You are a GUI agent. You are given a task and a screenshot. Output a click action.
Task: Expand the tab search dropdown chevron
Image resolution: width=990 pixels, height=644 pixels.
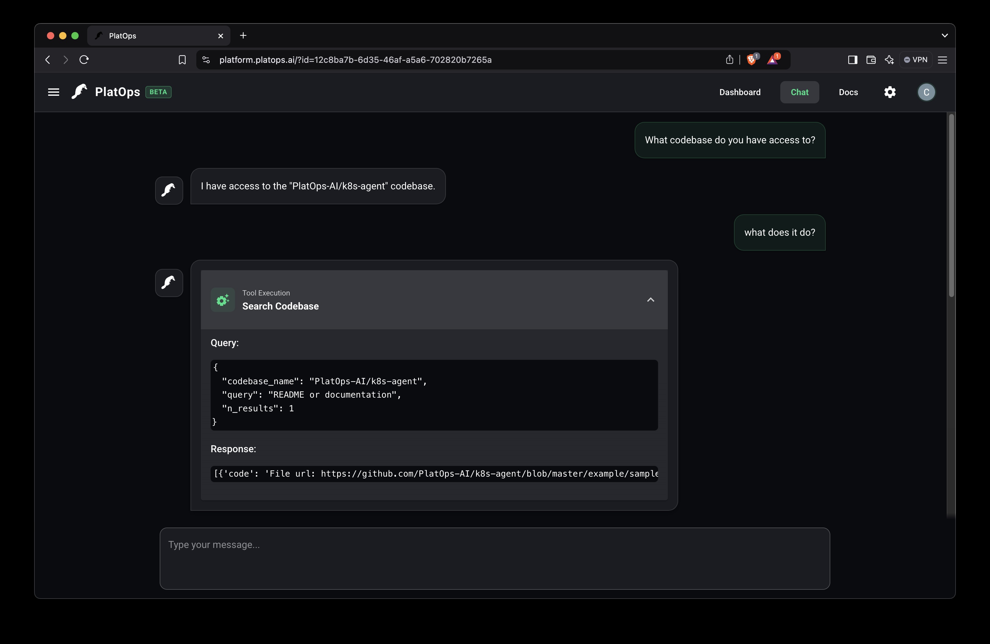(x=945, y=36)
